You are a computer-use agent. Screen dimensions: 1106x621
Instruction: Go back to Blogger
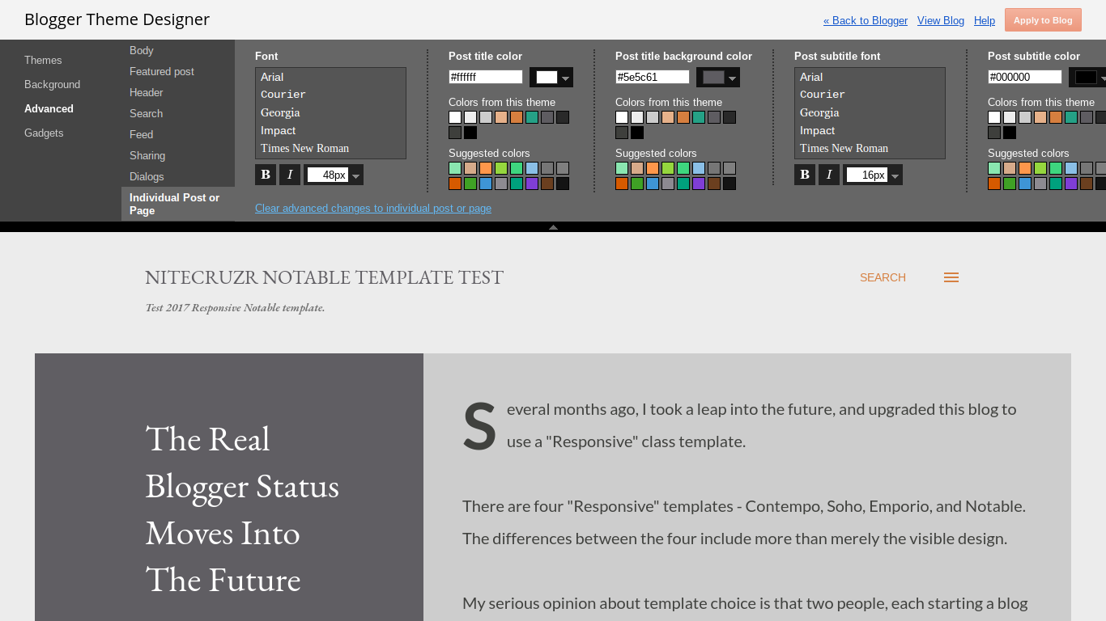[x=865, y=20]
